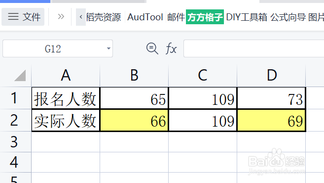Click cell B1 with value 65
Screen dimensions: 324x183
tap(134, 98)
